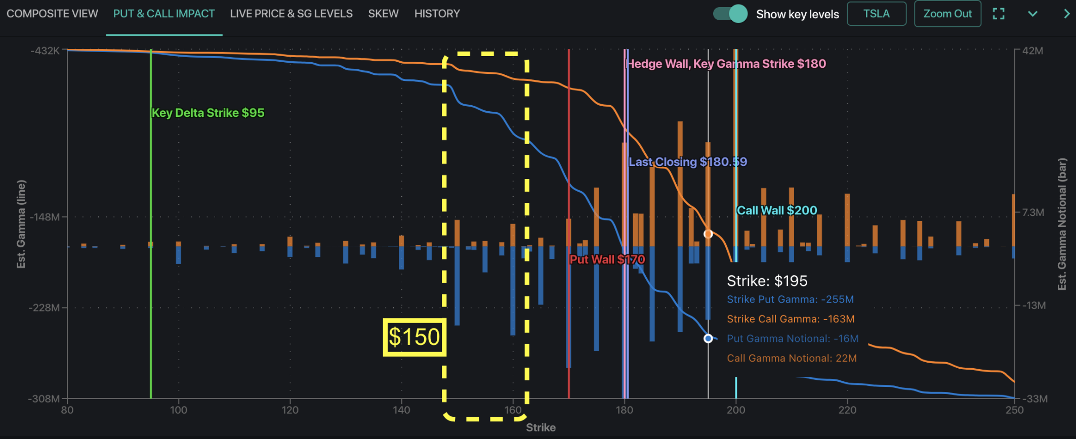Open the Composite View tab
The width and height of the screenshot is (1076, 439).
[52, 14]
